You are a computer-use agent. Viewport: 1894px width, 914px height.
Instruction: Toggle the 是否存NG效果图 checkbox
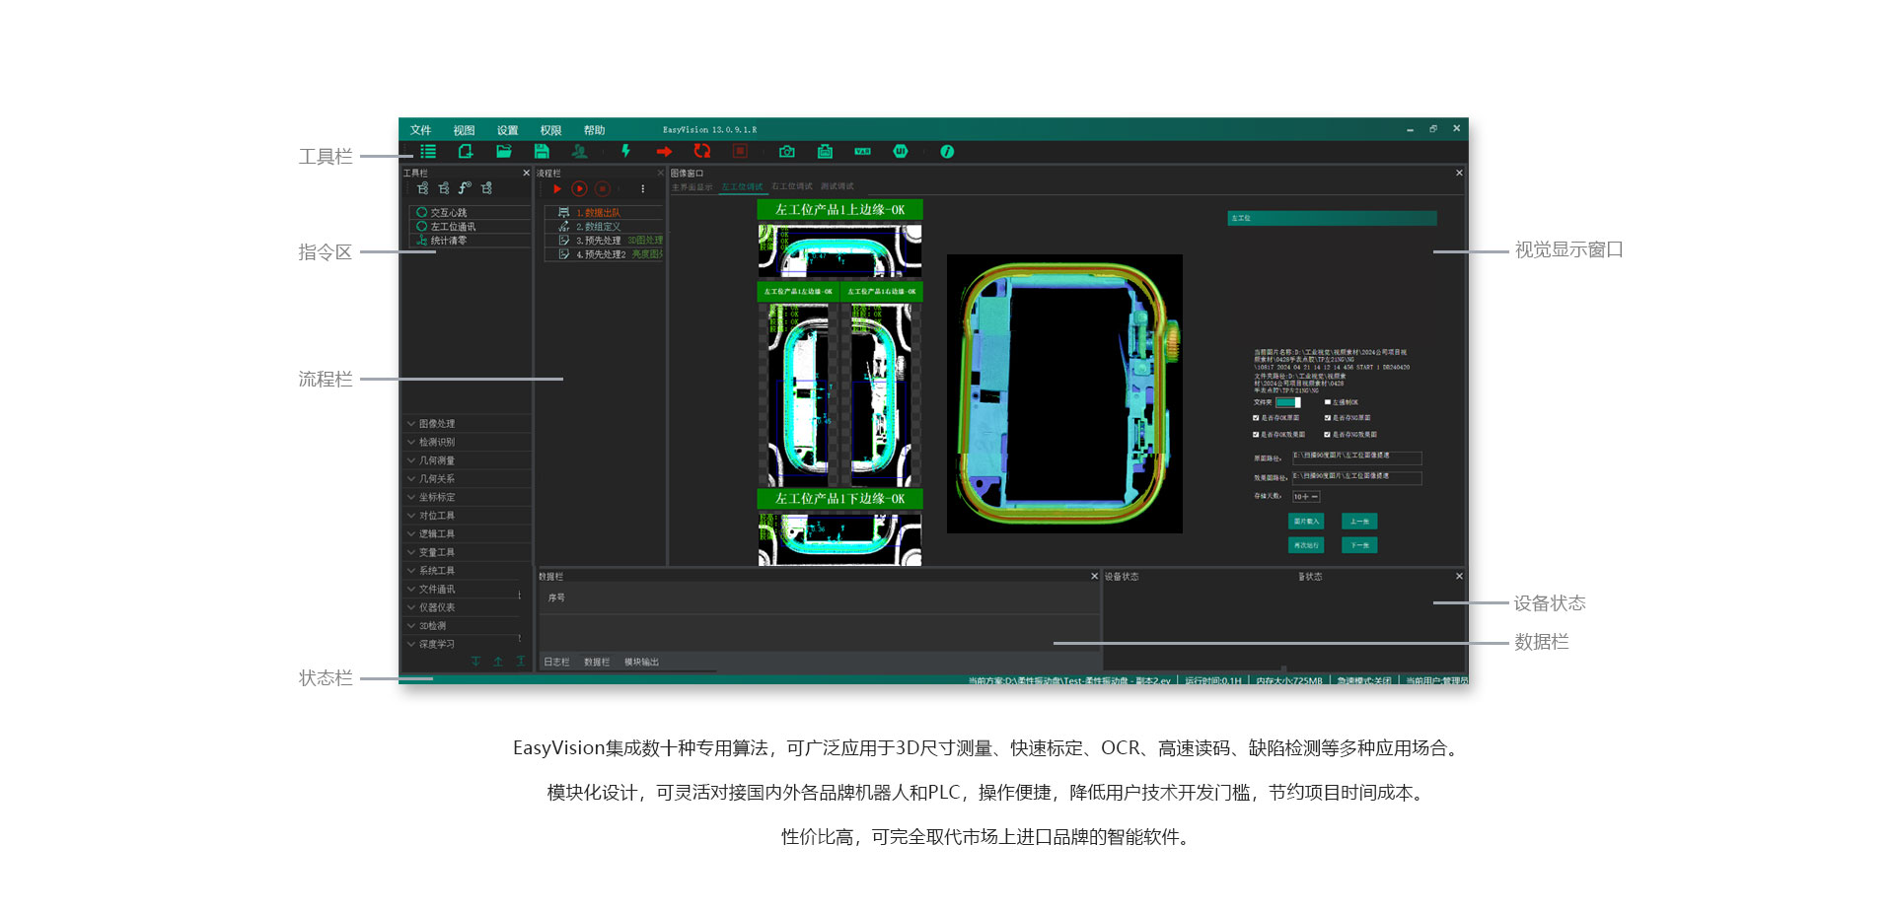[x=1327, y=434]
